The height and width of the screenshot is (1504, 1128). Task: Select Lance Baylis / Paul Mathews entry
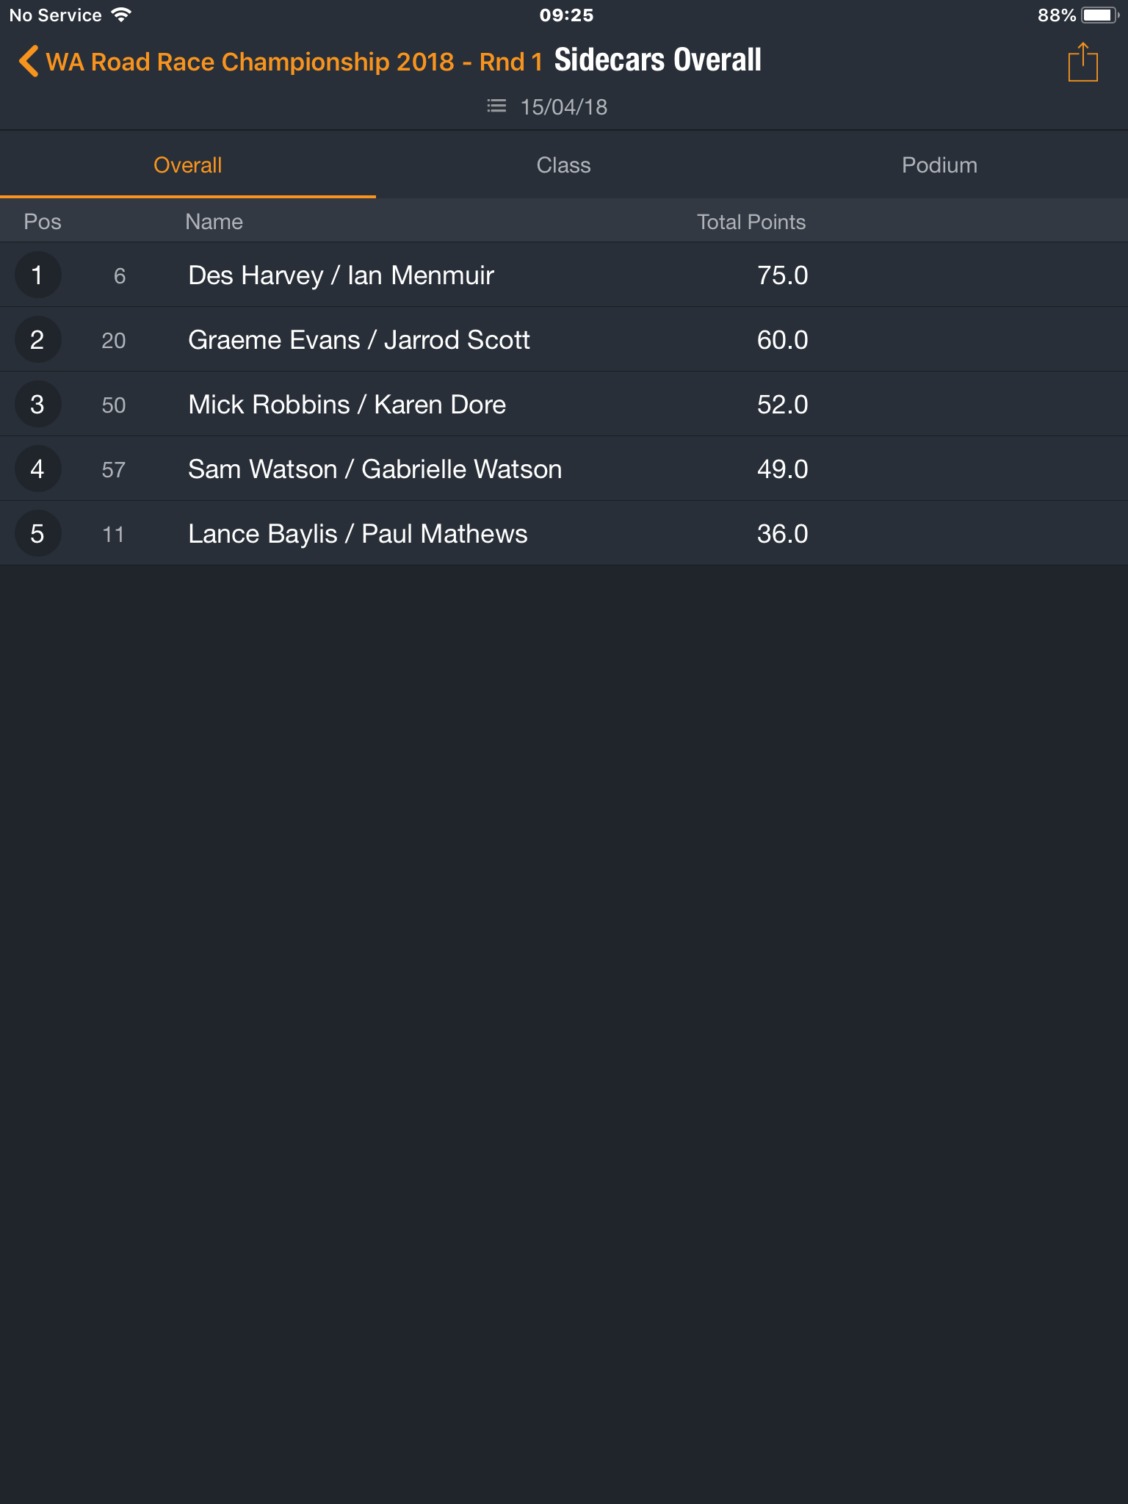pos(564,533)
